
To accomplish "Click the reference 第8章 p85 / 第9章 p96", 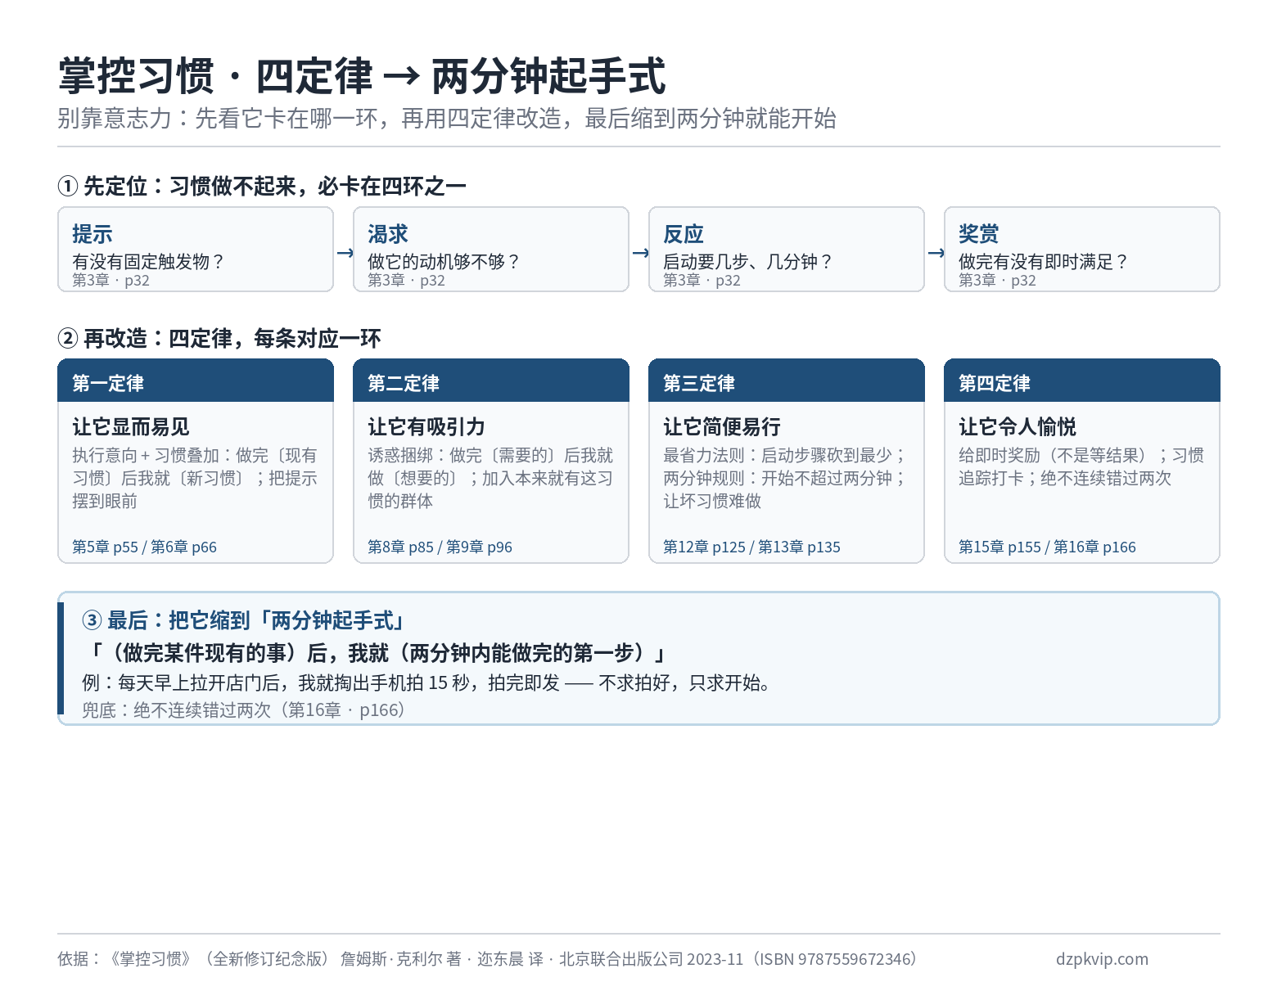I will tap(440, 547).
